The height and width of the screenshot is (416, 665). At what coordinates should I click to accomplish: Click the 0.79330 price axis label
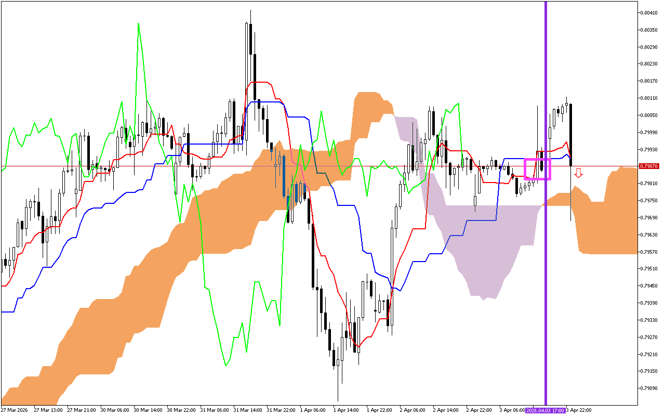[650, 320]
